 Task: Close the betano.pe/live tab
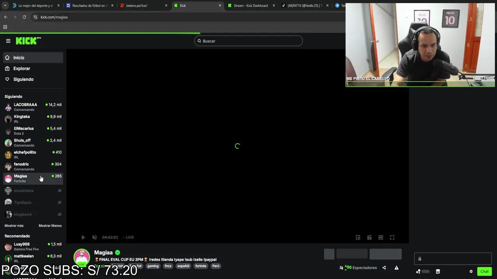pos(166,6)
